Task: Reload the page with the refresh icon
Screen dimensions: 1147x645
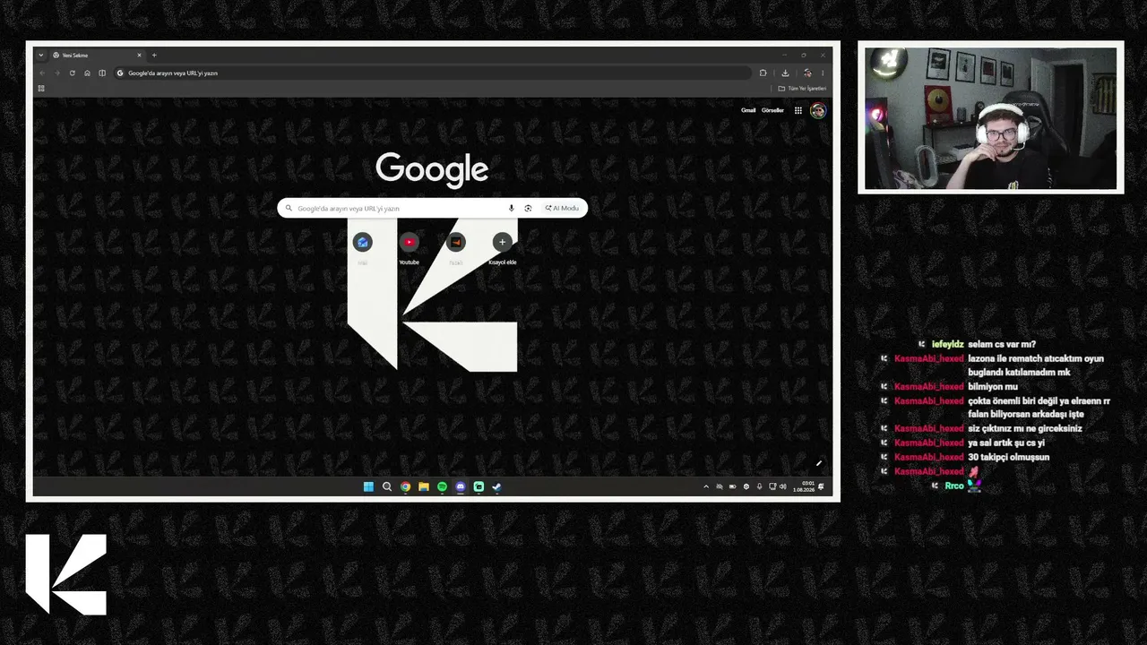Action: click(x=72, y=73)
